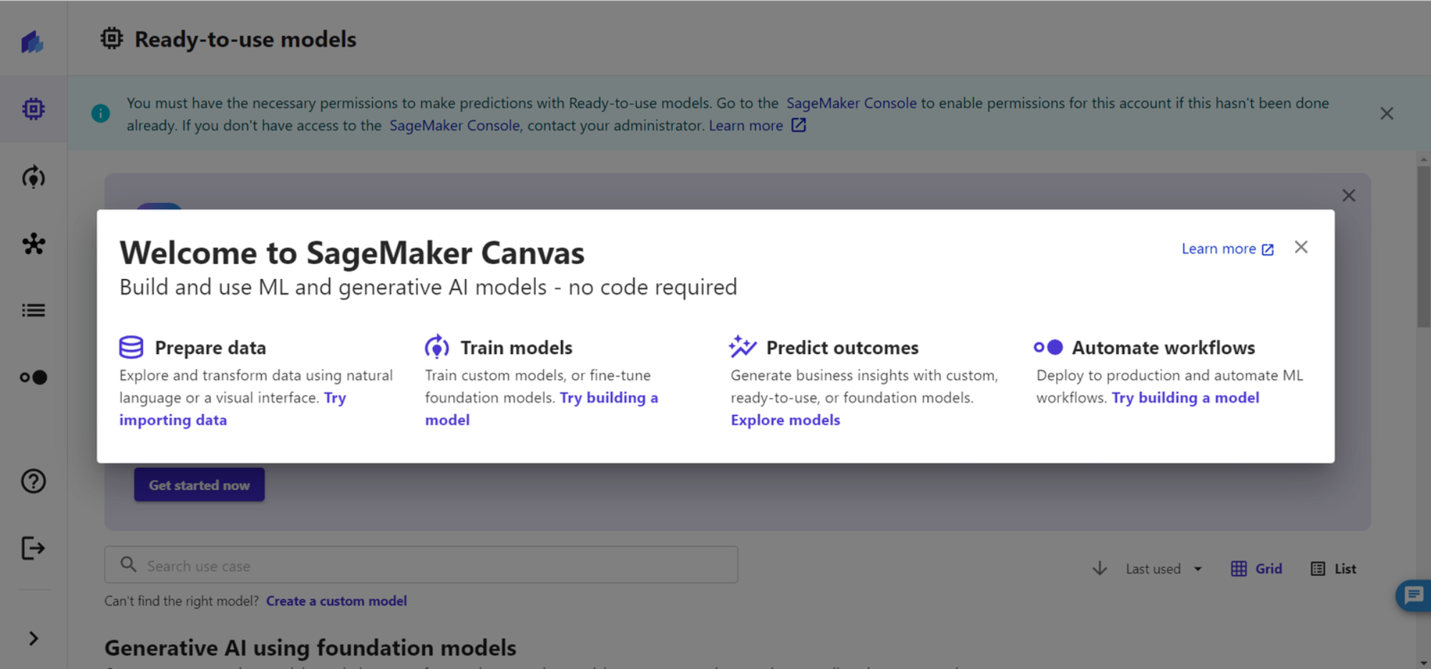The height and width of the screenshot is (669, 1431).
Task: Click Explore models link
Action: click(785, 420)
